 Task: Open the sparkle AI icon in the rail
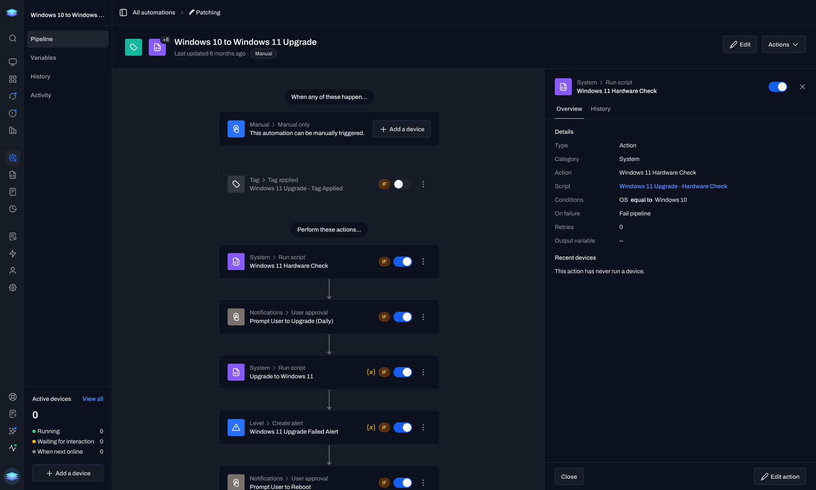pos(13,431)
